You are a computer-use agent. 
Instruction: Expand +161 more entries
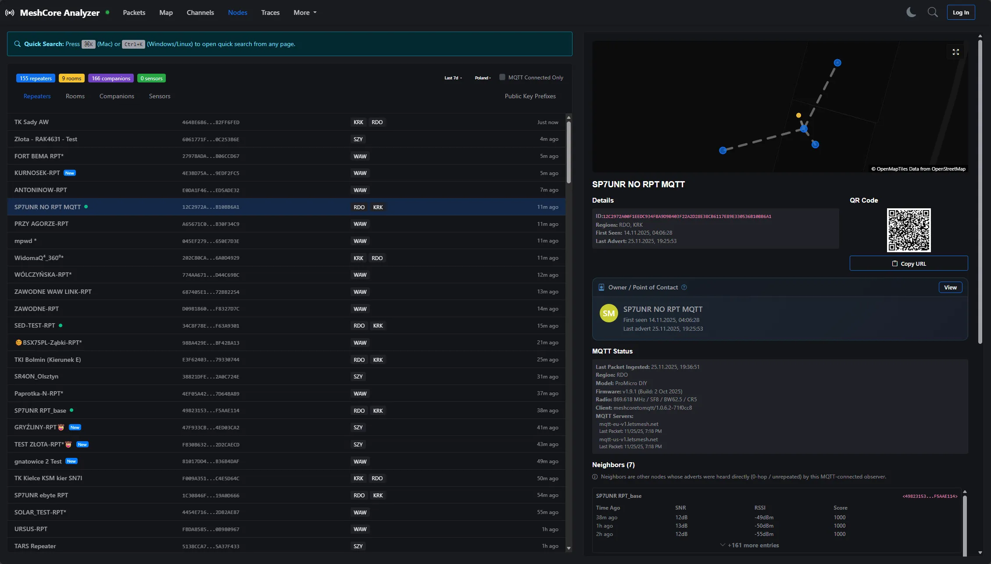749,545
